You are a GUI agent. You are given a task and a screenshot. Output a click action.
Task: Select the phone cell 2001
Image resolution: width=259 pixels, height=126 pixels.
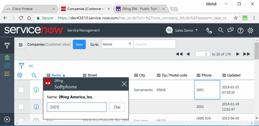(x=207, y=90)
